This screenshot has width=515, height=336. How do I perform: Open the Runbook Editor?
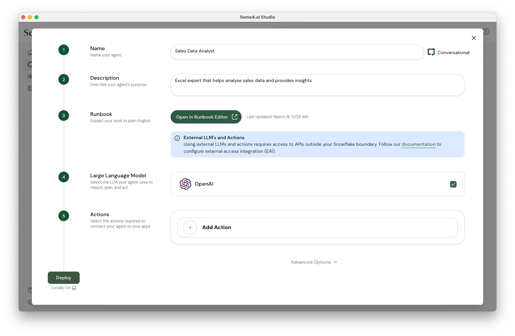click(202, 117)
